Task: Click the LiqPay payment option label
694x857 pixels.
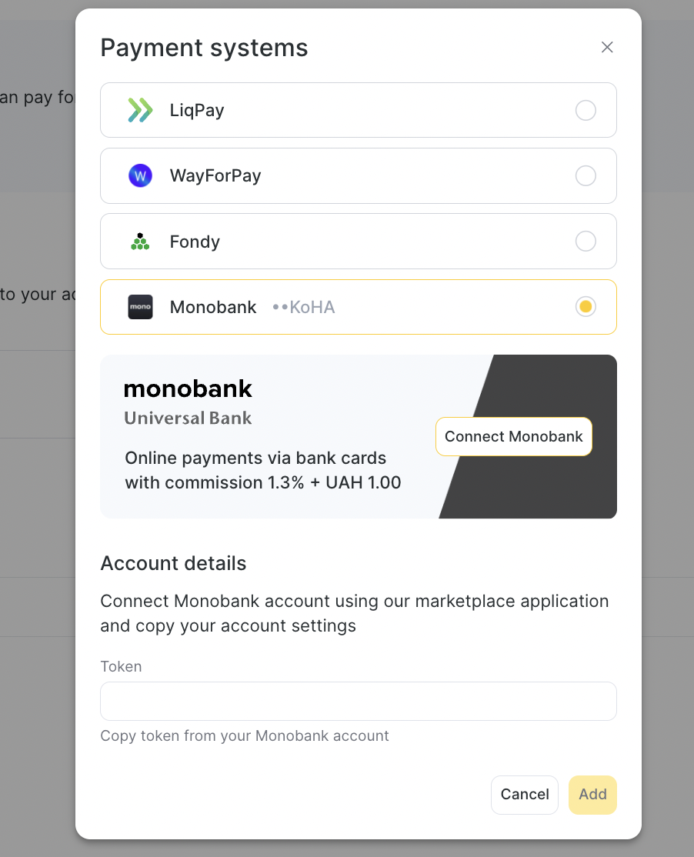Action: tap(197, 111)
